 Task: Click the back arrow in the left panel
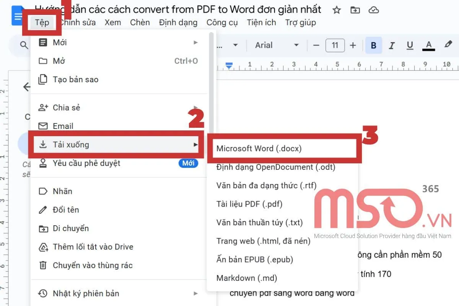click(x=27, y=87)
